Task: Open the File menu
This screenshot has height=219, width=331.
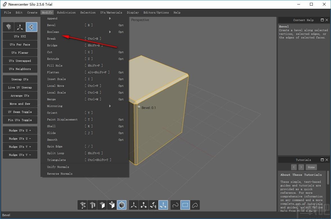Action: tap(8, 12)
